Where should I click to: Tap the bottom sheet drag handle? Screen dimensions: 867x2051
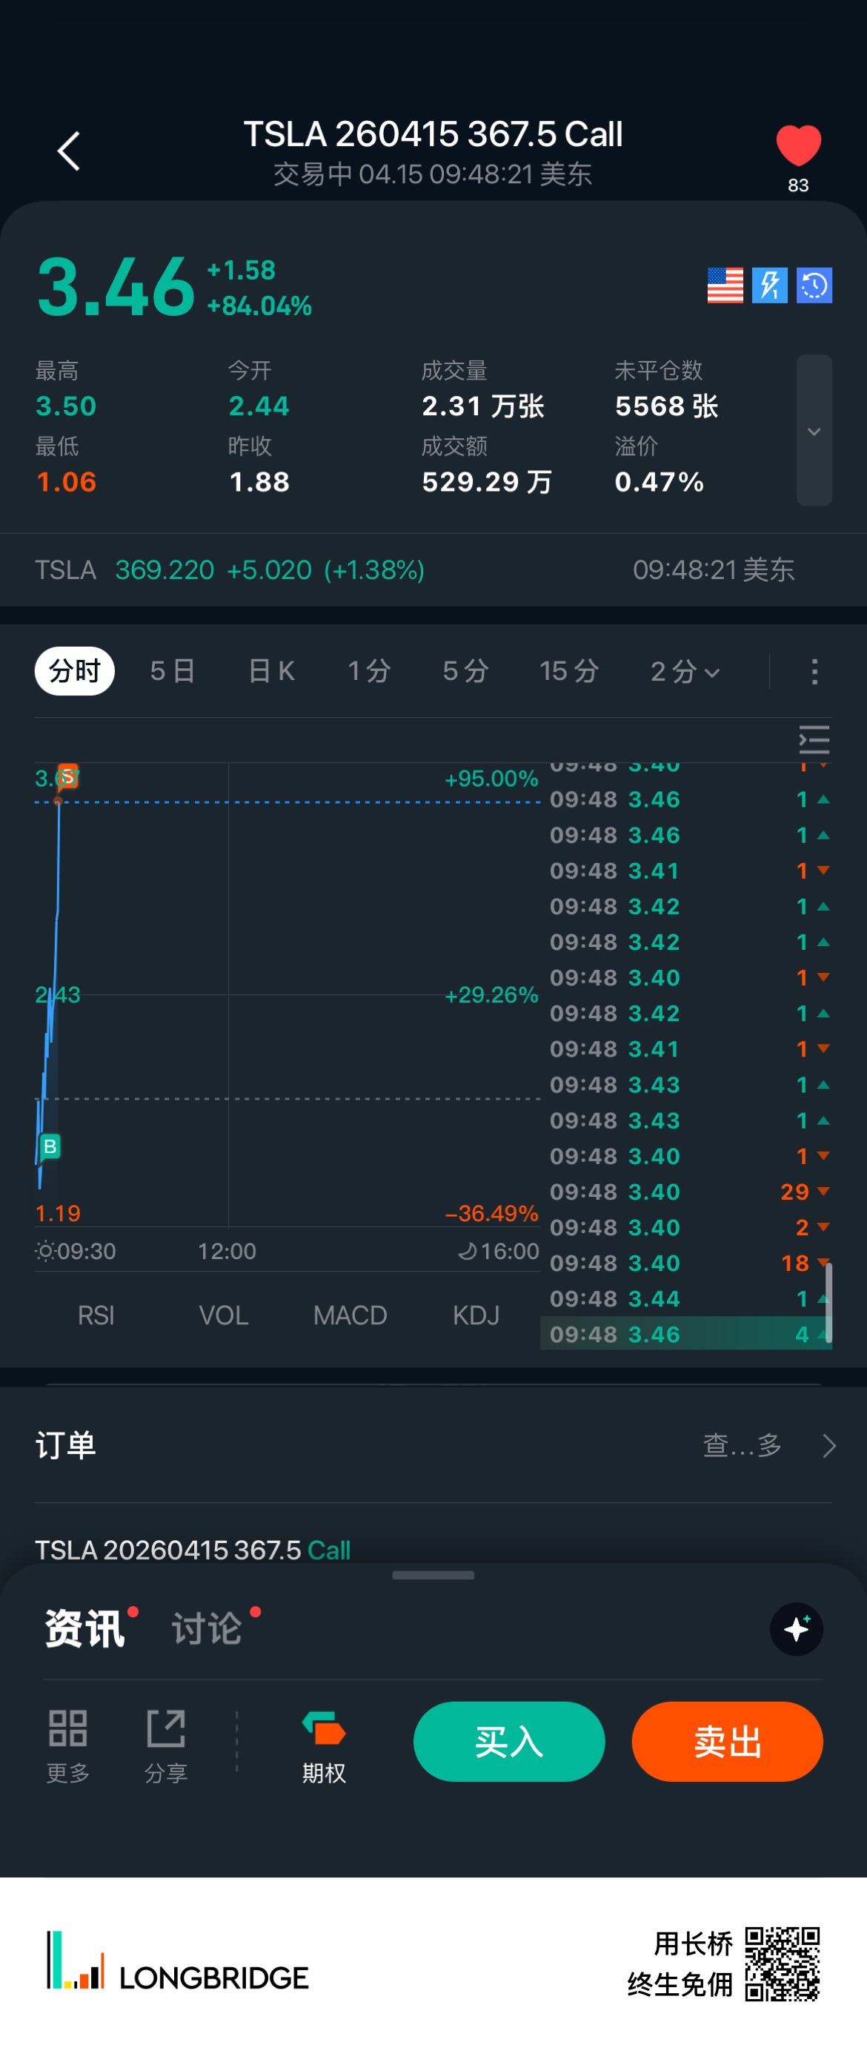pos(433,1575)
